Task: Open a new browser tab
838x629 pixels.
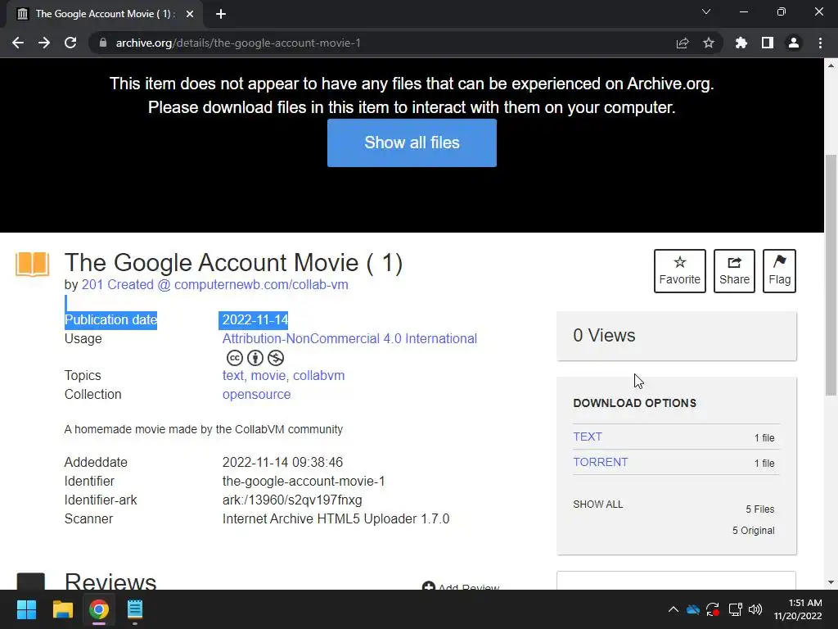Action: point(221,14)
